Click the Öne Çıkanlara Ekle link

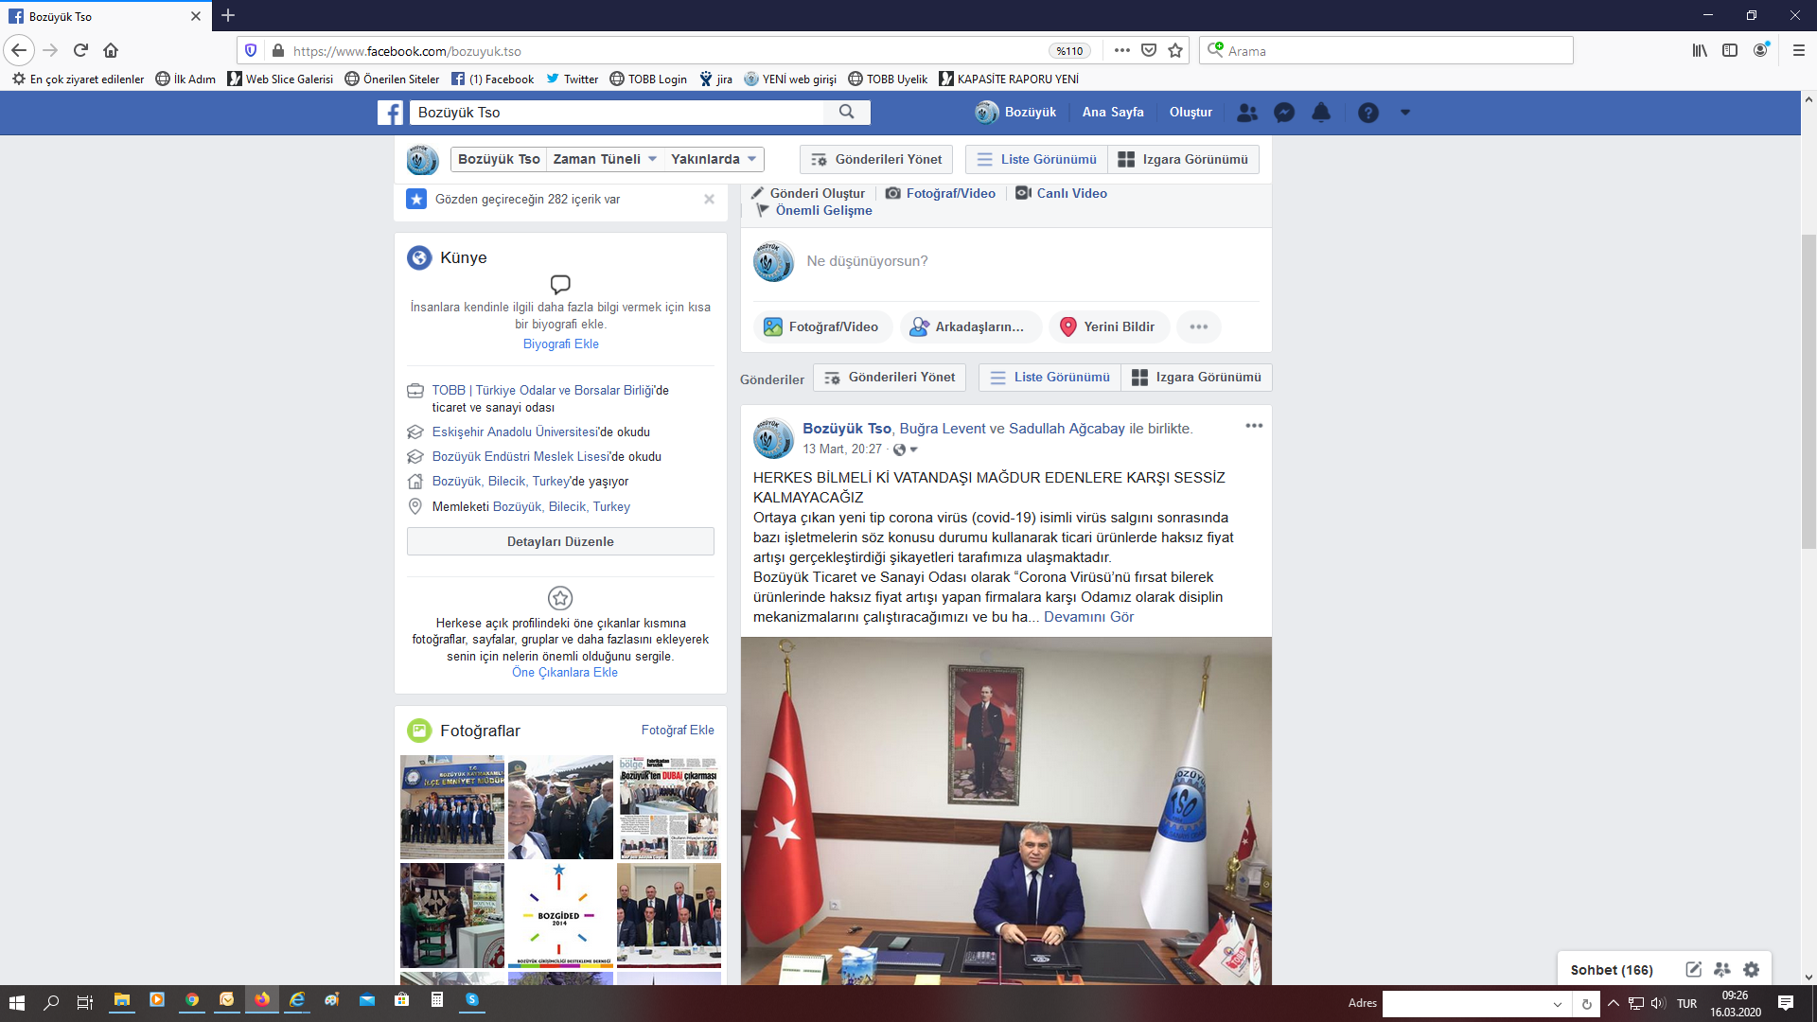[x=565, y=672]
